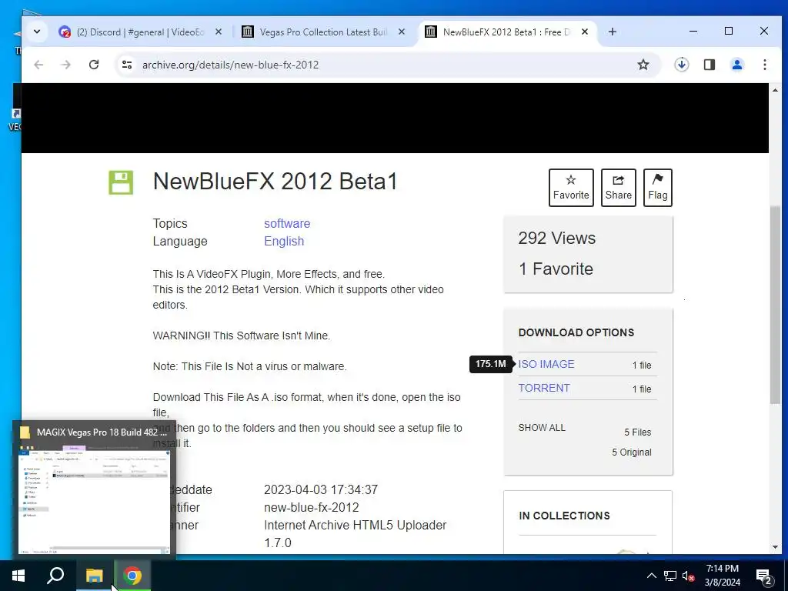Download the ISO IMAGE file
Viewport: 788px width, 591px height.
[x=546, y=364]
